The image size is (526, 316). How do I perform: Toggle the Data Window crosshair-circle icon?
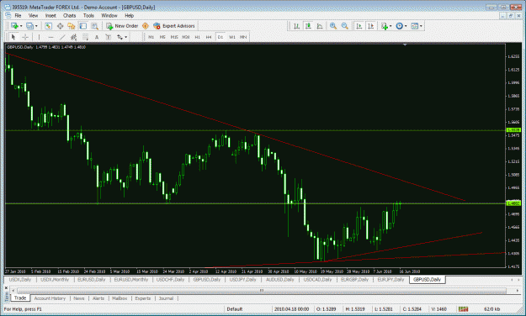60,26
